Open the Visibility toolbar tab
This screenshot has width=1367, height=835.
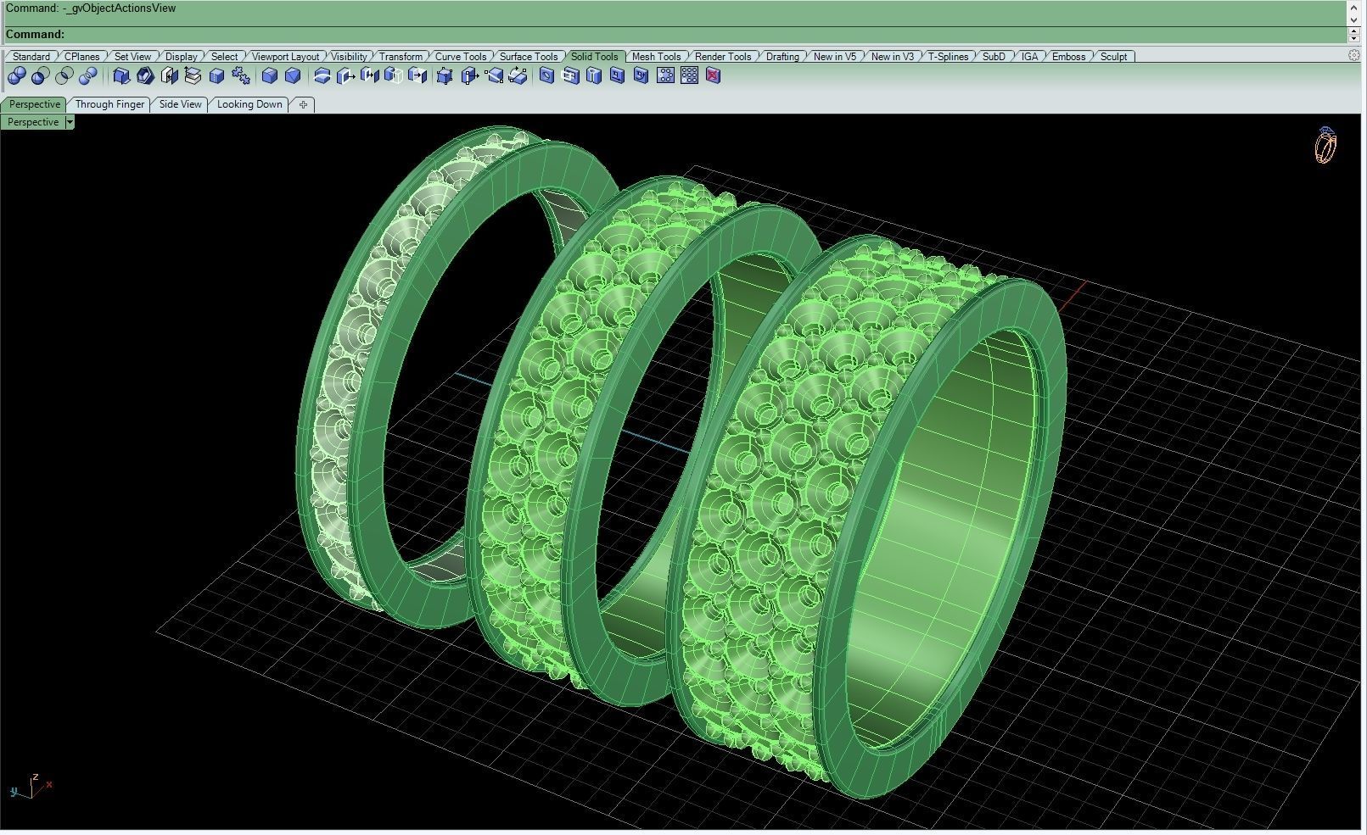click(x=350, y=57)
